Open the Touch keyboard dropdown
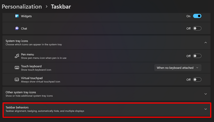The height and width of the screenshot is (122, 214). (178, 68)
